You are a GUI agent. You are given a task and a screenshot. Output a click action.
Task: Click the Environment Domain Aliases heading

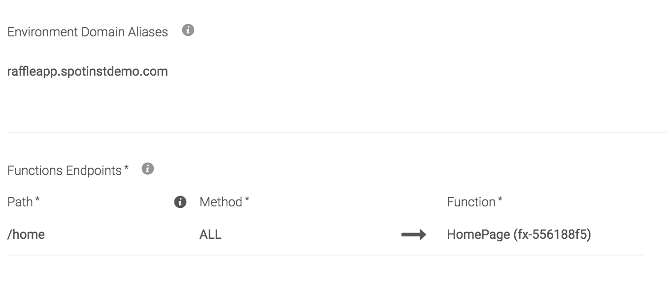[x=88, y=32]
